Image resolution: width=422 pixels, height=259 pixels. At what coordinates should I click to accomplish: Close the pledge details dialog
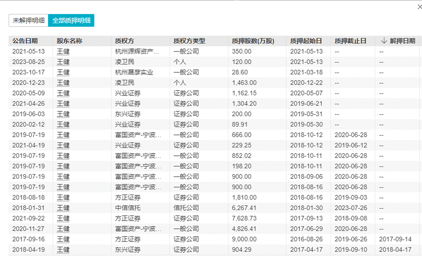tap(420, 7)
